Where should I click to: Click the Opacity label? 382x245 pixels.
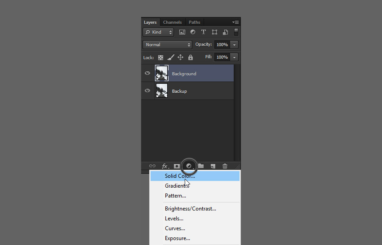coord(204,44)
